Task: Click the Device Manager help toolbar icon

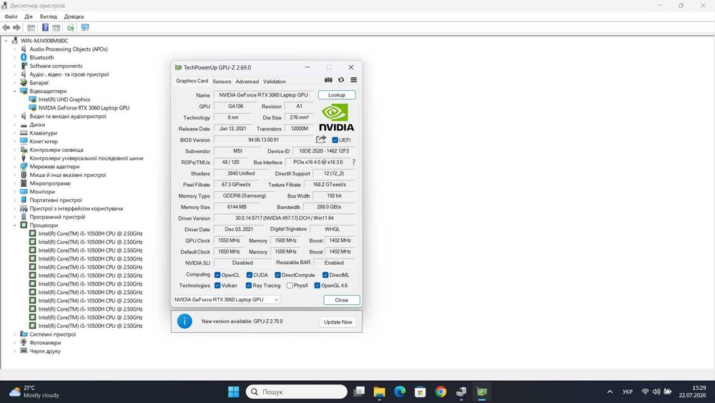Action: [45, 27]
